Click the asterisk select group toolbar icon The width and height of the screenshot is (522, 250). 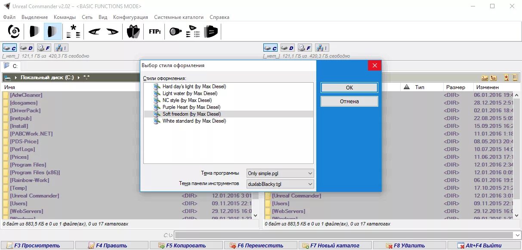(73, 31)
